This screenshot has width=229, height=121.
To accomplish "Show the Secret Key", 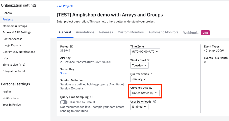I will (x=64, y=73).
